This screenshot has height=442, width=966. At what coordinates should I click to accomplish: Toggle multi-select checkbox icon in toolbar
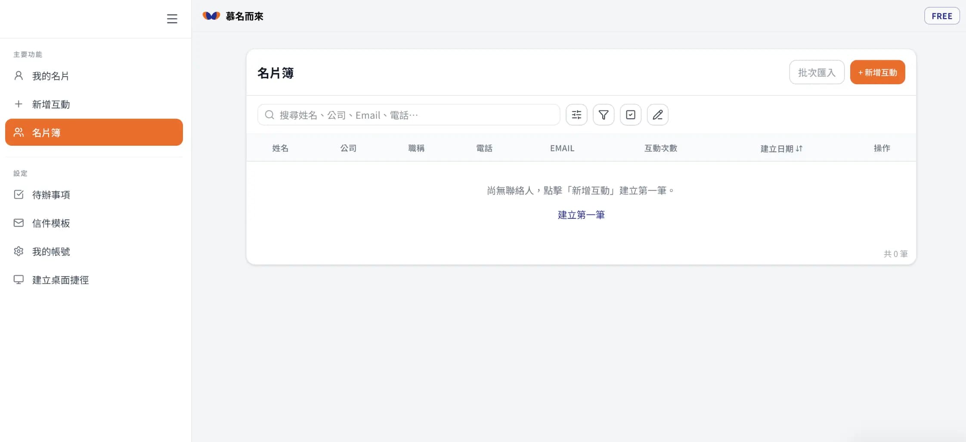point(631,115)
